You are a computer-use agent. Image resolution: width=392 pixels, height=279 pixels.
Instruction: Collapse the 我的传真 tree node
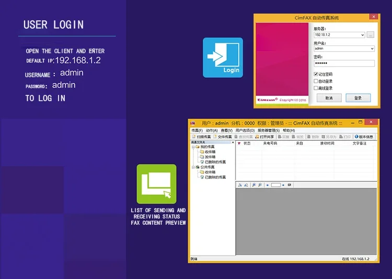(x=193, y=147)
